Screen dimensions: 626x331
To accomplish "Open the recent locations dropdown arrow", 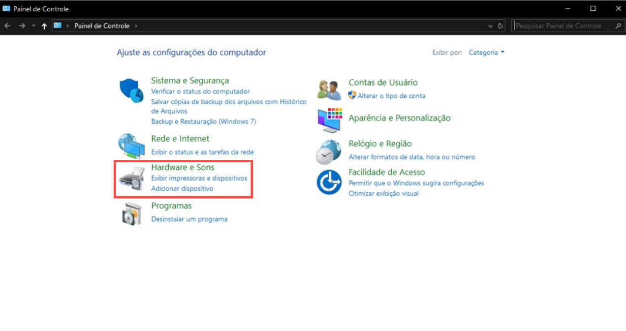I will pyautogui.click(x=33, y=26).
